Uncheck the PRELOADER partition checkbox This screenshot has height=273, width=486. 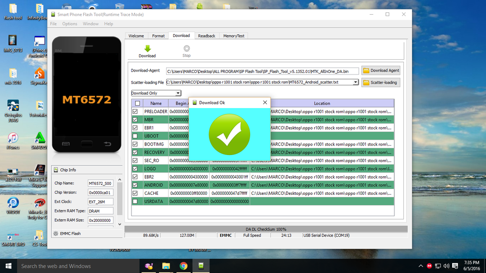[x=135, y=111]
